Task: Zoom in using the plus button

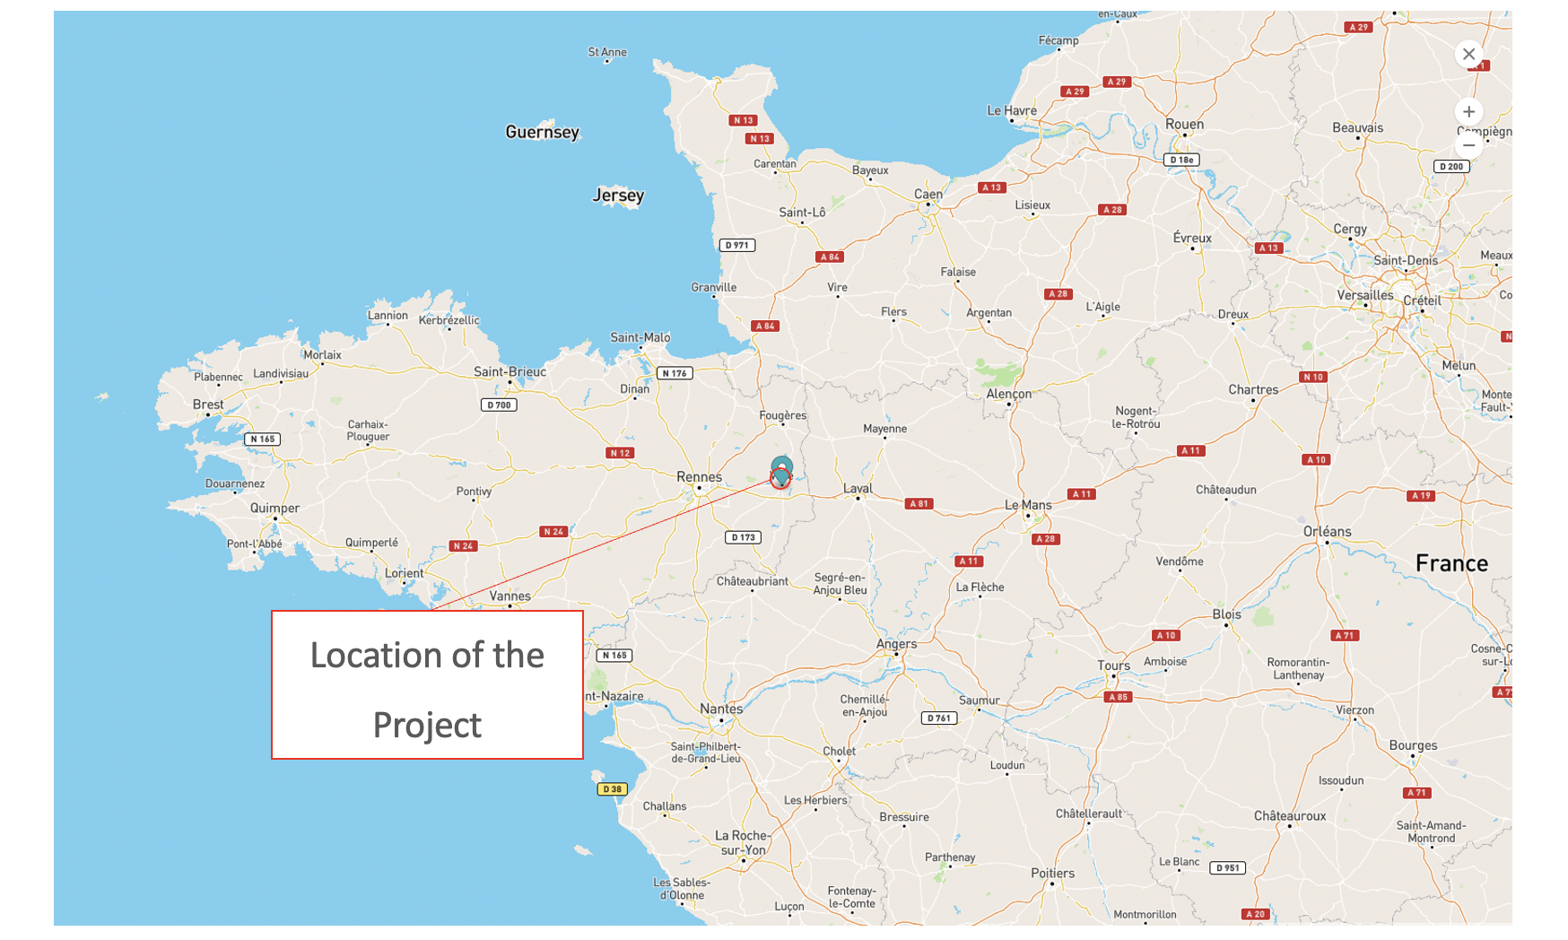Action: (x=1468, y=112)
